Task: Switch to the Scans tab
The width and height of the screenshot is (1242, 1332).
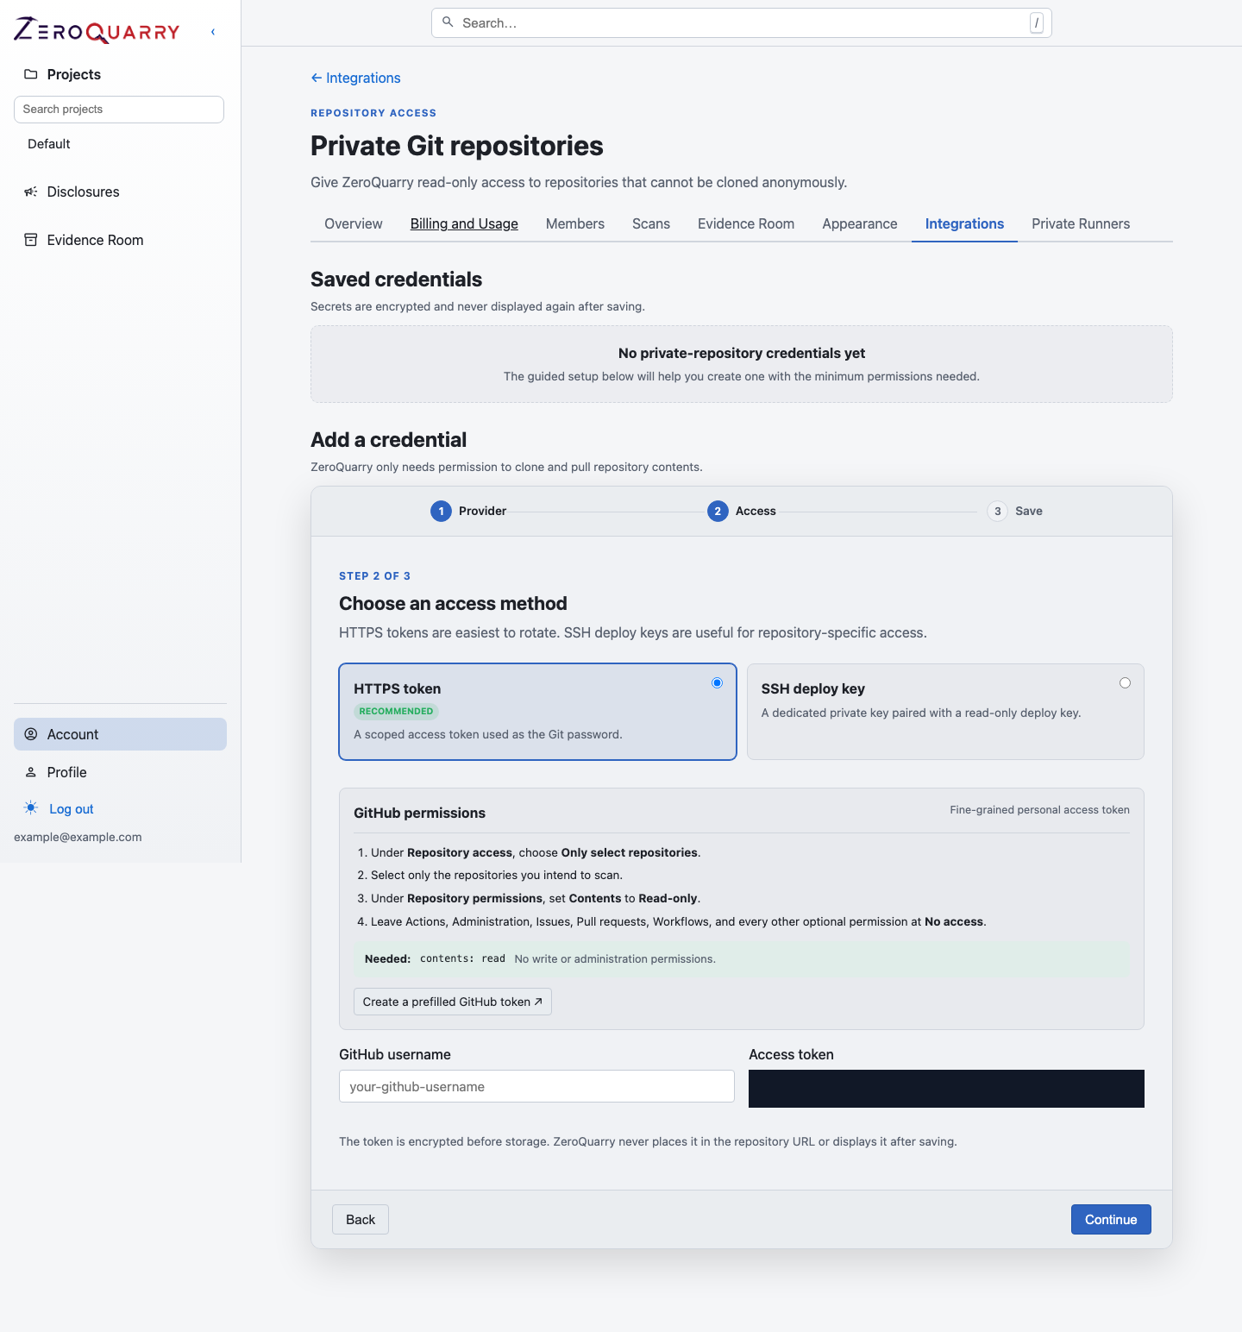Action: (651, 224)
